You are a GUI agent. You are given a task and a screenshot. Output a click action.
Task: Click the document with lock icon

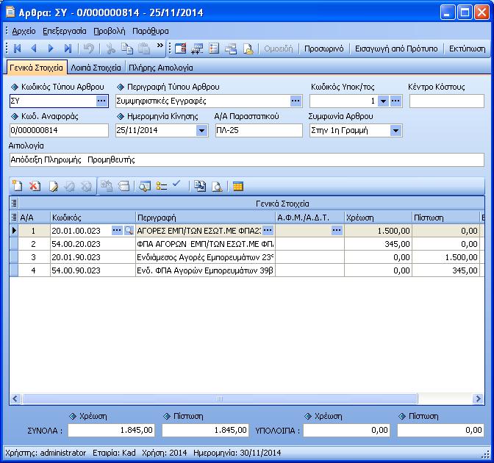coord(248,49)
